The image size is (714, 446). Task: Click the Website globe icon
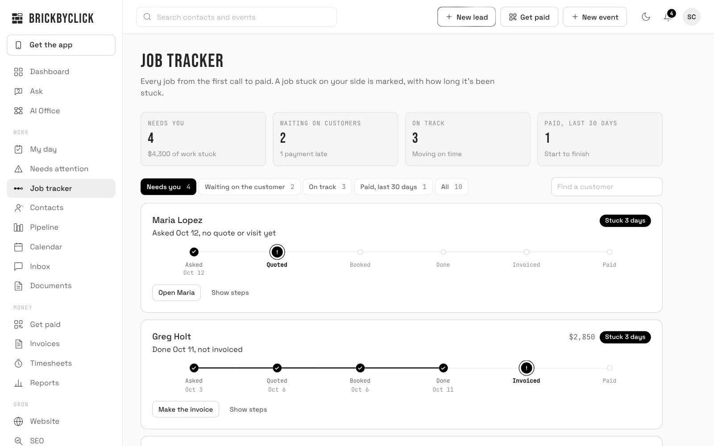click(x=18, y=421)
